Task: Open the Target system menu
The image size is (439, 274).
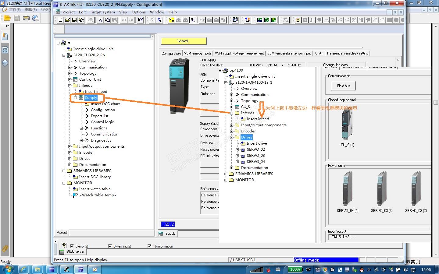Action: (102, 12)
